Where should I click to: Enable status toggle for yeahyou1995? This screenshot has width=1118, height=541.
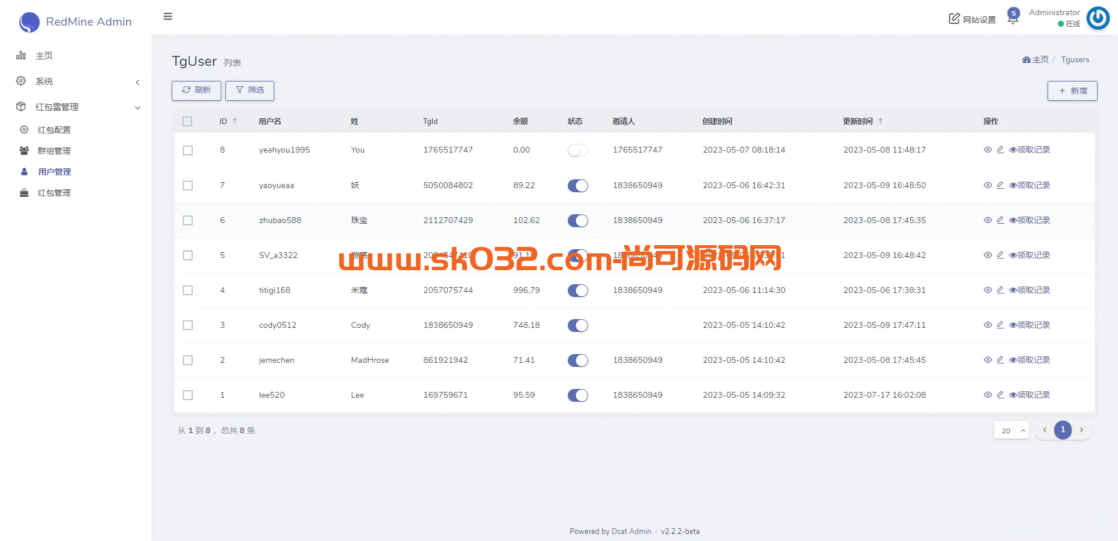pos(578,150)
